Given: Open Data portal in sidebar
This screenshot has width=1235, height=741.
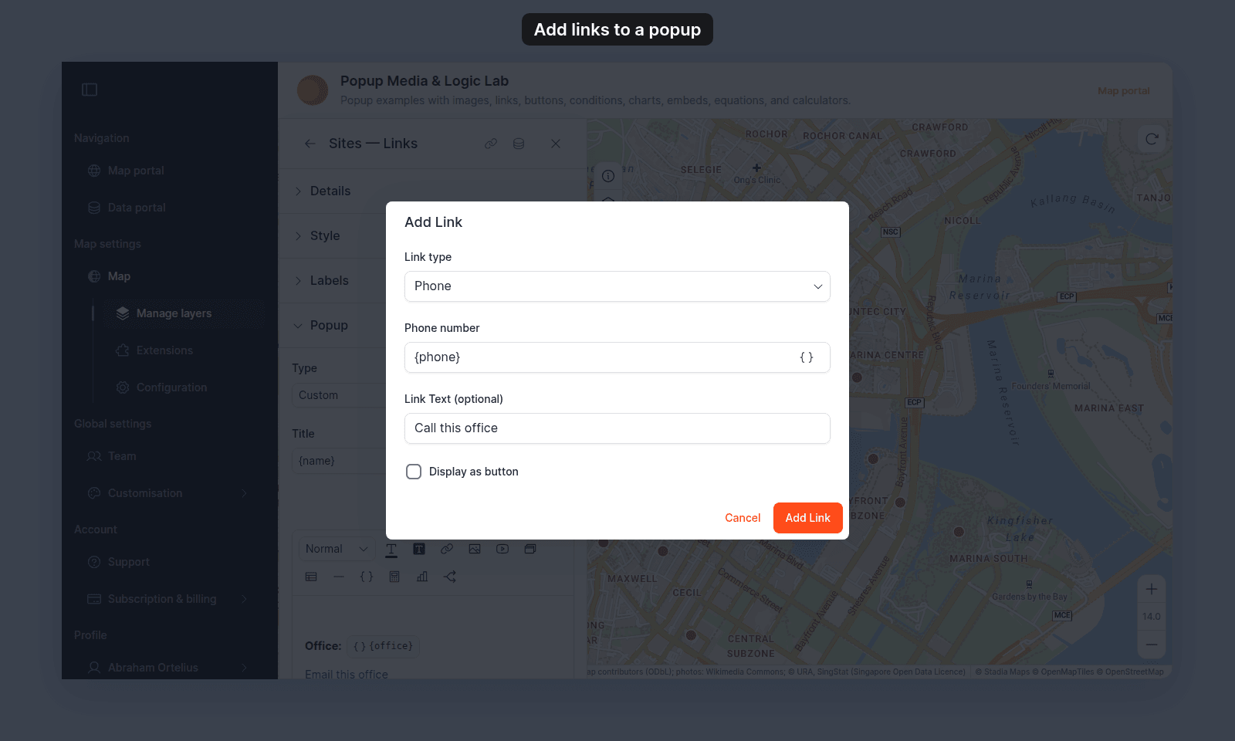Looking at the screenshot, I should (x=137, y=208).
